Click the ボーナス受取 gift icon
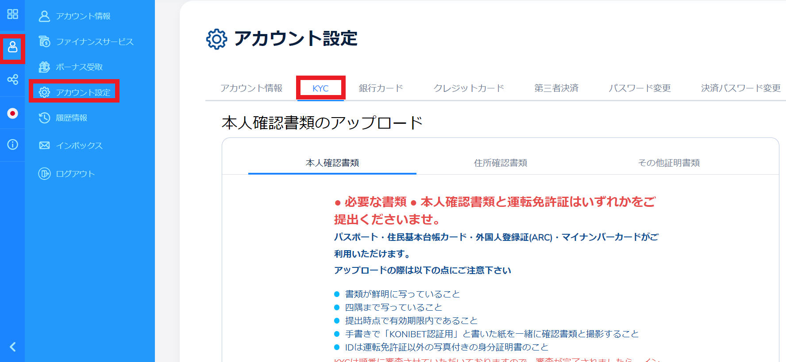 click(x=44, y=67)
